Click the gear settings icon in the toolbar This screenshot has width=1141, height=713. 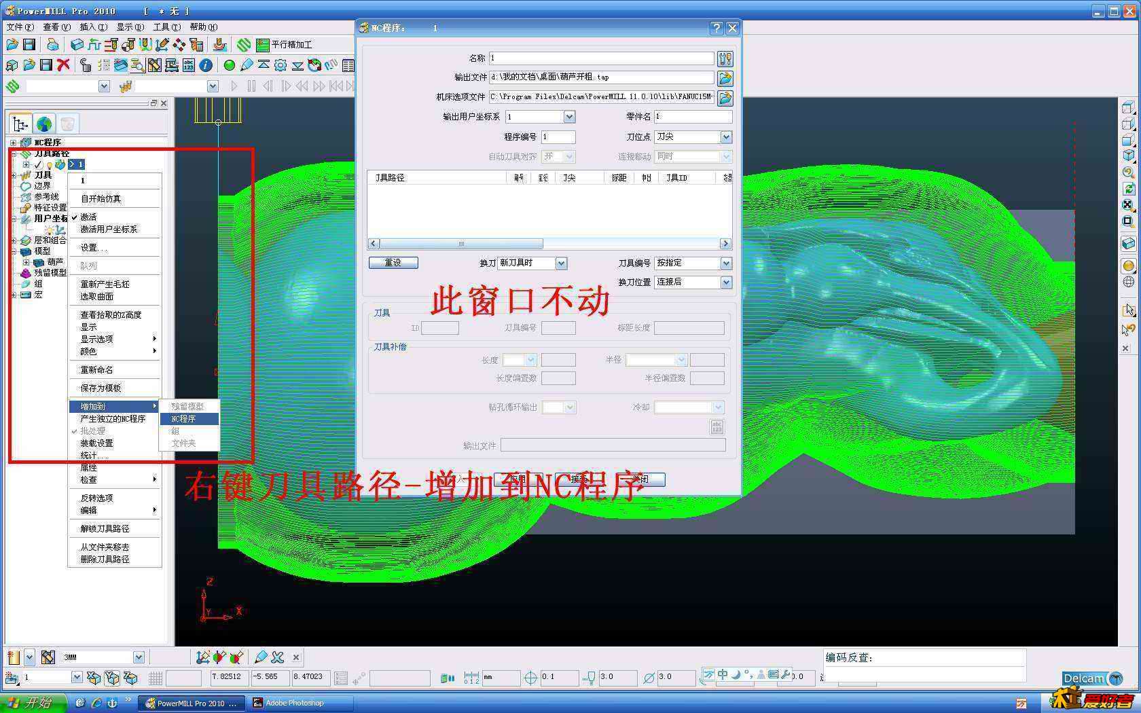pyautogui.click(x=280, y=65)
